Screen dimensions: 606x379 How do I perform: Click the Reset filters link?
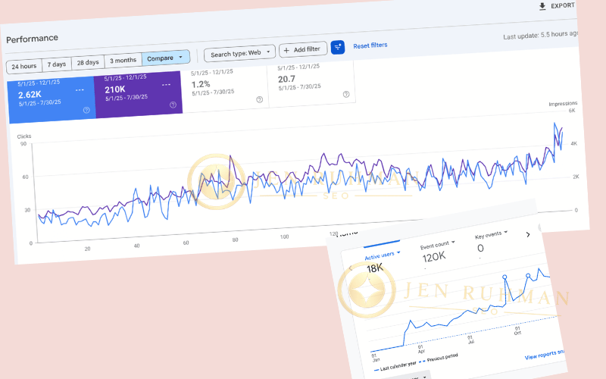[x=370, y=45]
